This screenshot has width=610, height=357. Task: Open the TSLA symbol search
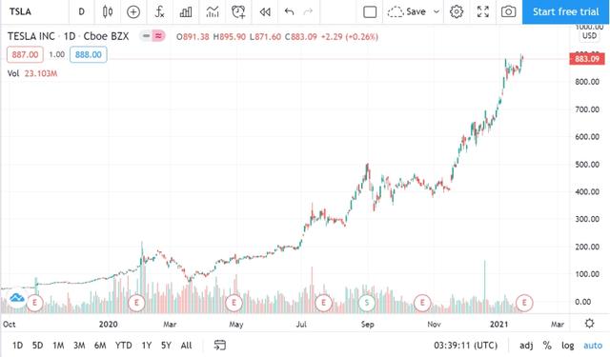[x=20, y=11]
